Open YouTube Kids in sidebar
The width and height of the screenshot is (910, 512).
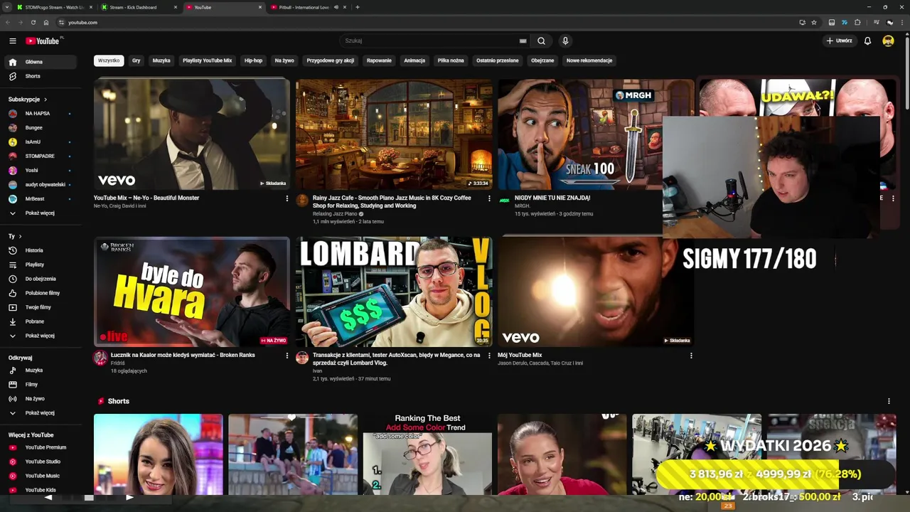pyautogui.click(x=41, y=490)
